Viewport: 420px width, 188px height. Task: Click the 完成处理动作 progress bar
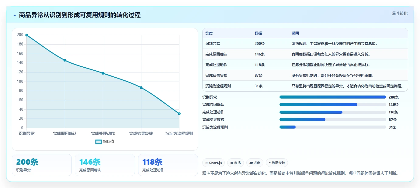tap(333, 112)
